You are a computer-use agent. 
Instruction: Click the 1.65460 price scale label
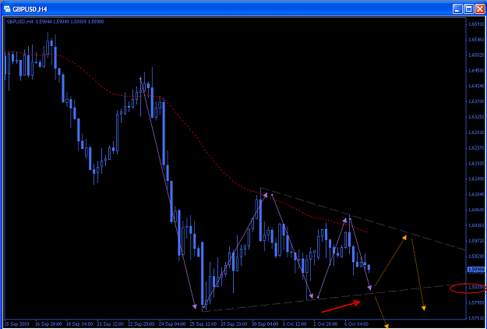coord(478,40)
